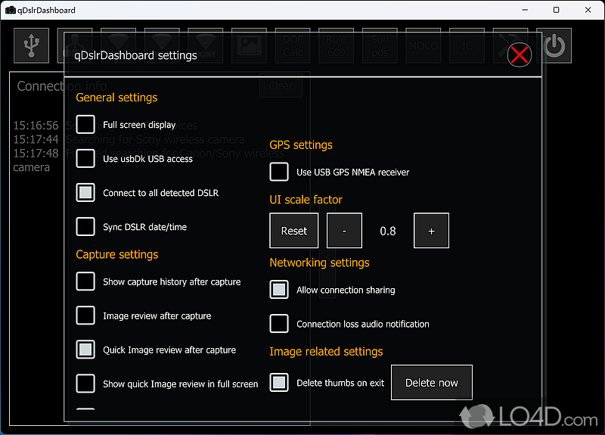The image size is (605, 435).
Task: Uncheck Allow connection sharing
Action: click(x=279, y=290)
